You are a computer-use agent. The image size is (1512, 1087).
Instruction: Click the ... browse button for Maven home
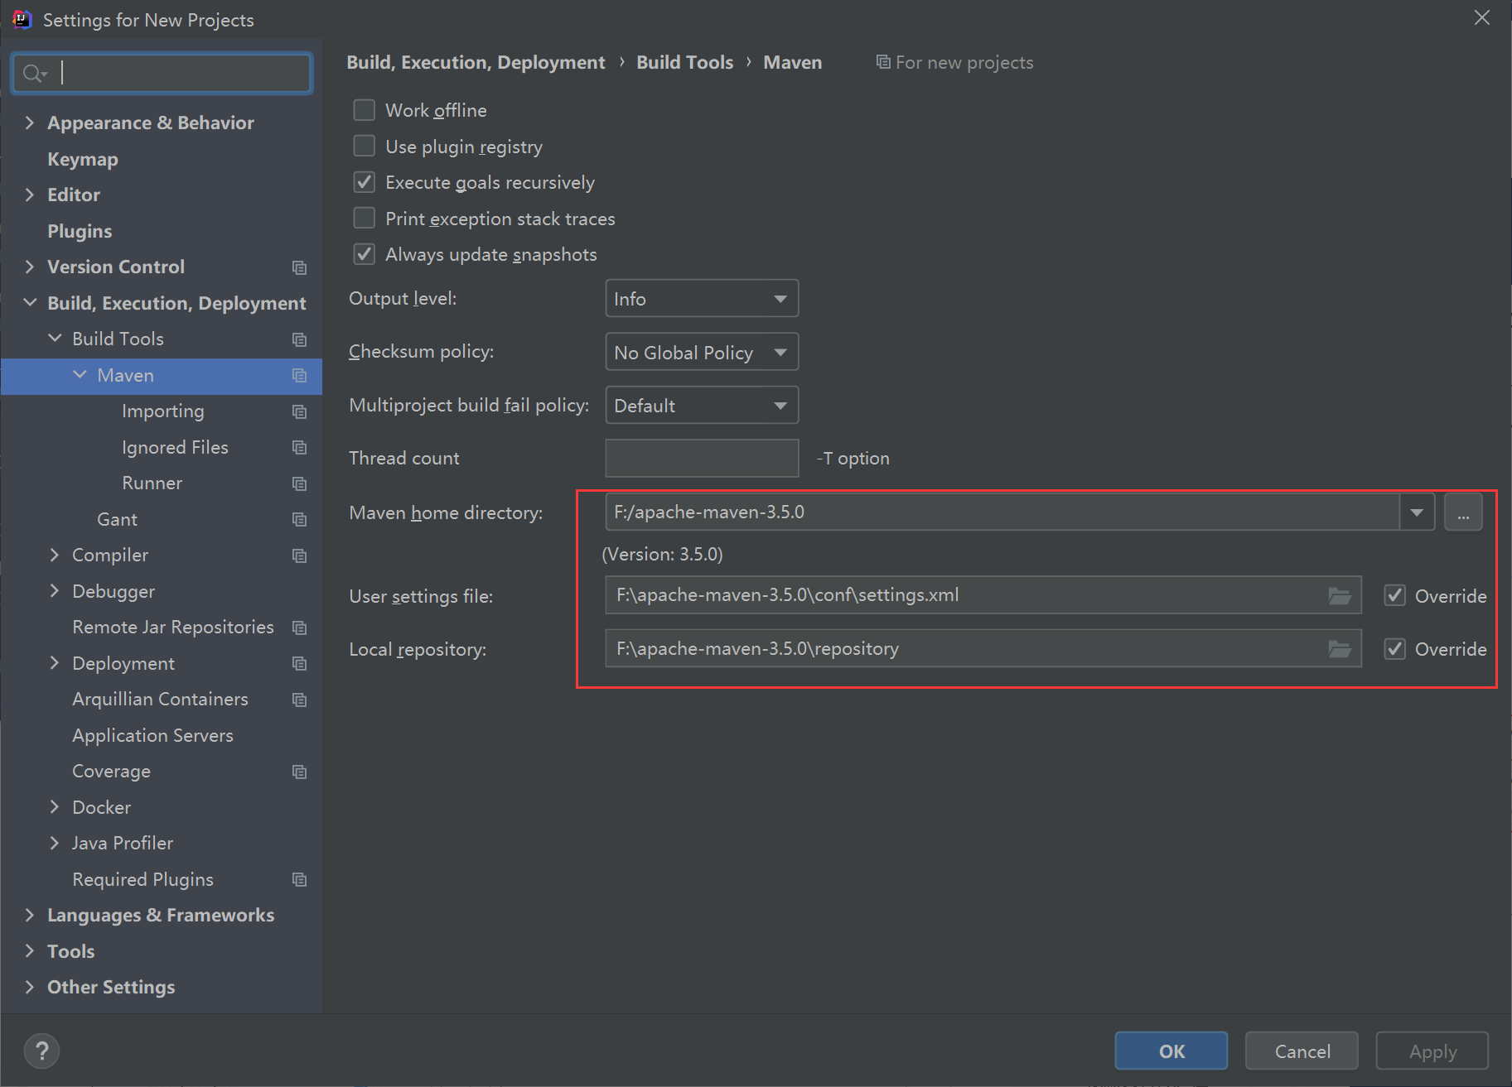1464,512
